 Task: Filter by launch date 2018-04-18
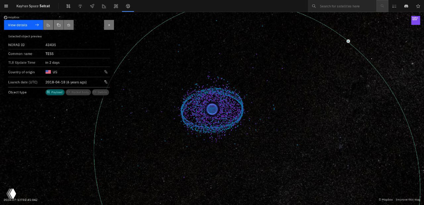coord(106,82)
